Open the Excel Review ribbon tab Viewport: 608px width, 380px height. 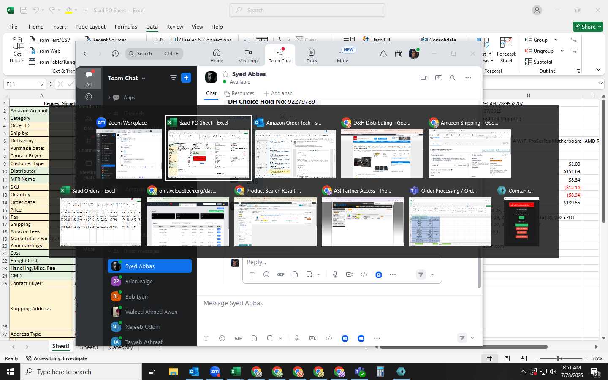pyautogui.click(x=175, y=27)
